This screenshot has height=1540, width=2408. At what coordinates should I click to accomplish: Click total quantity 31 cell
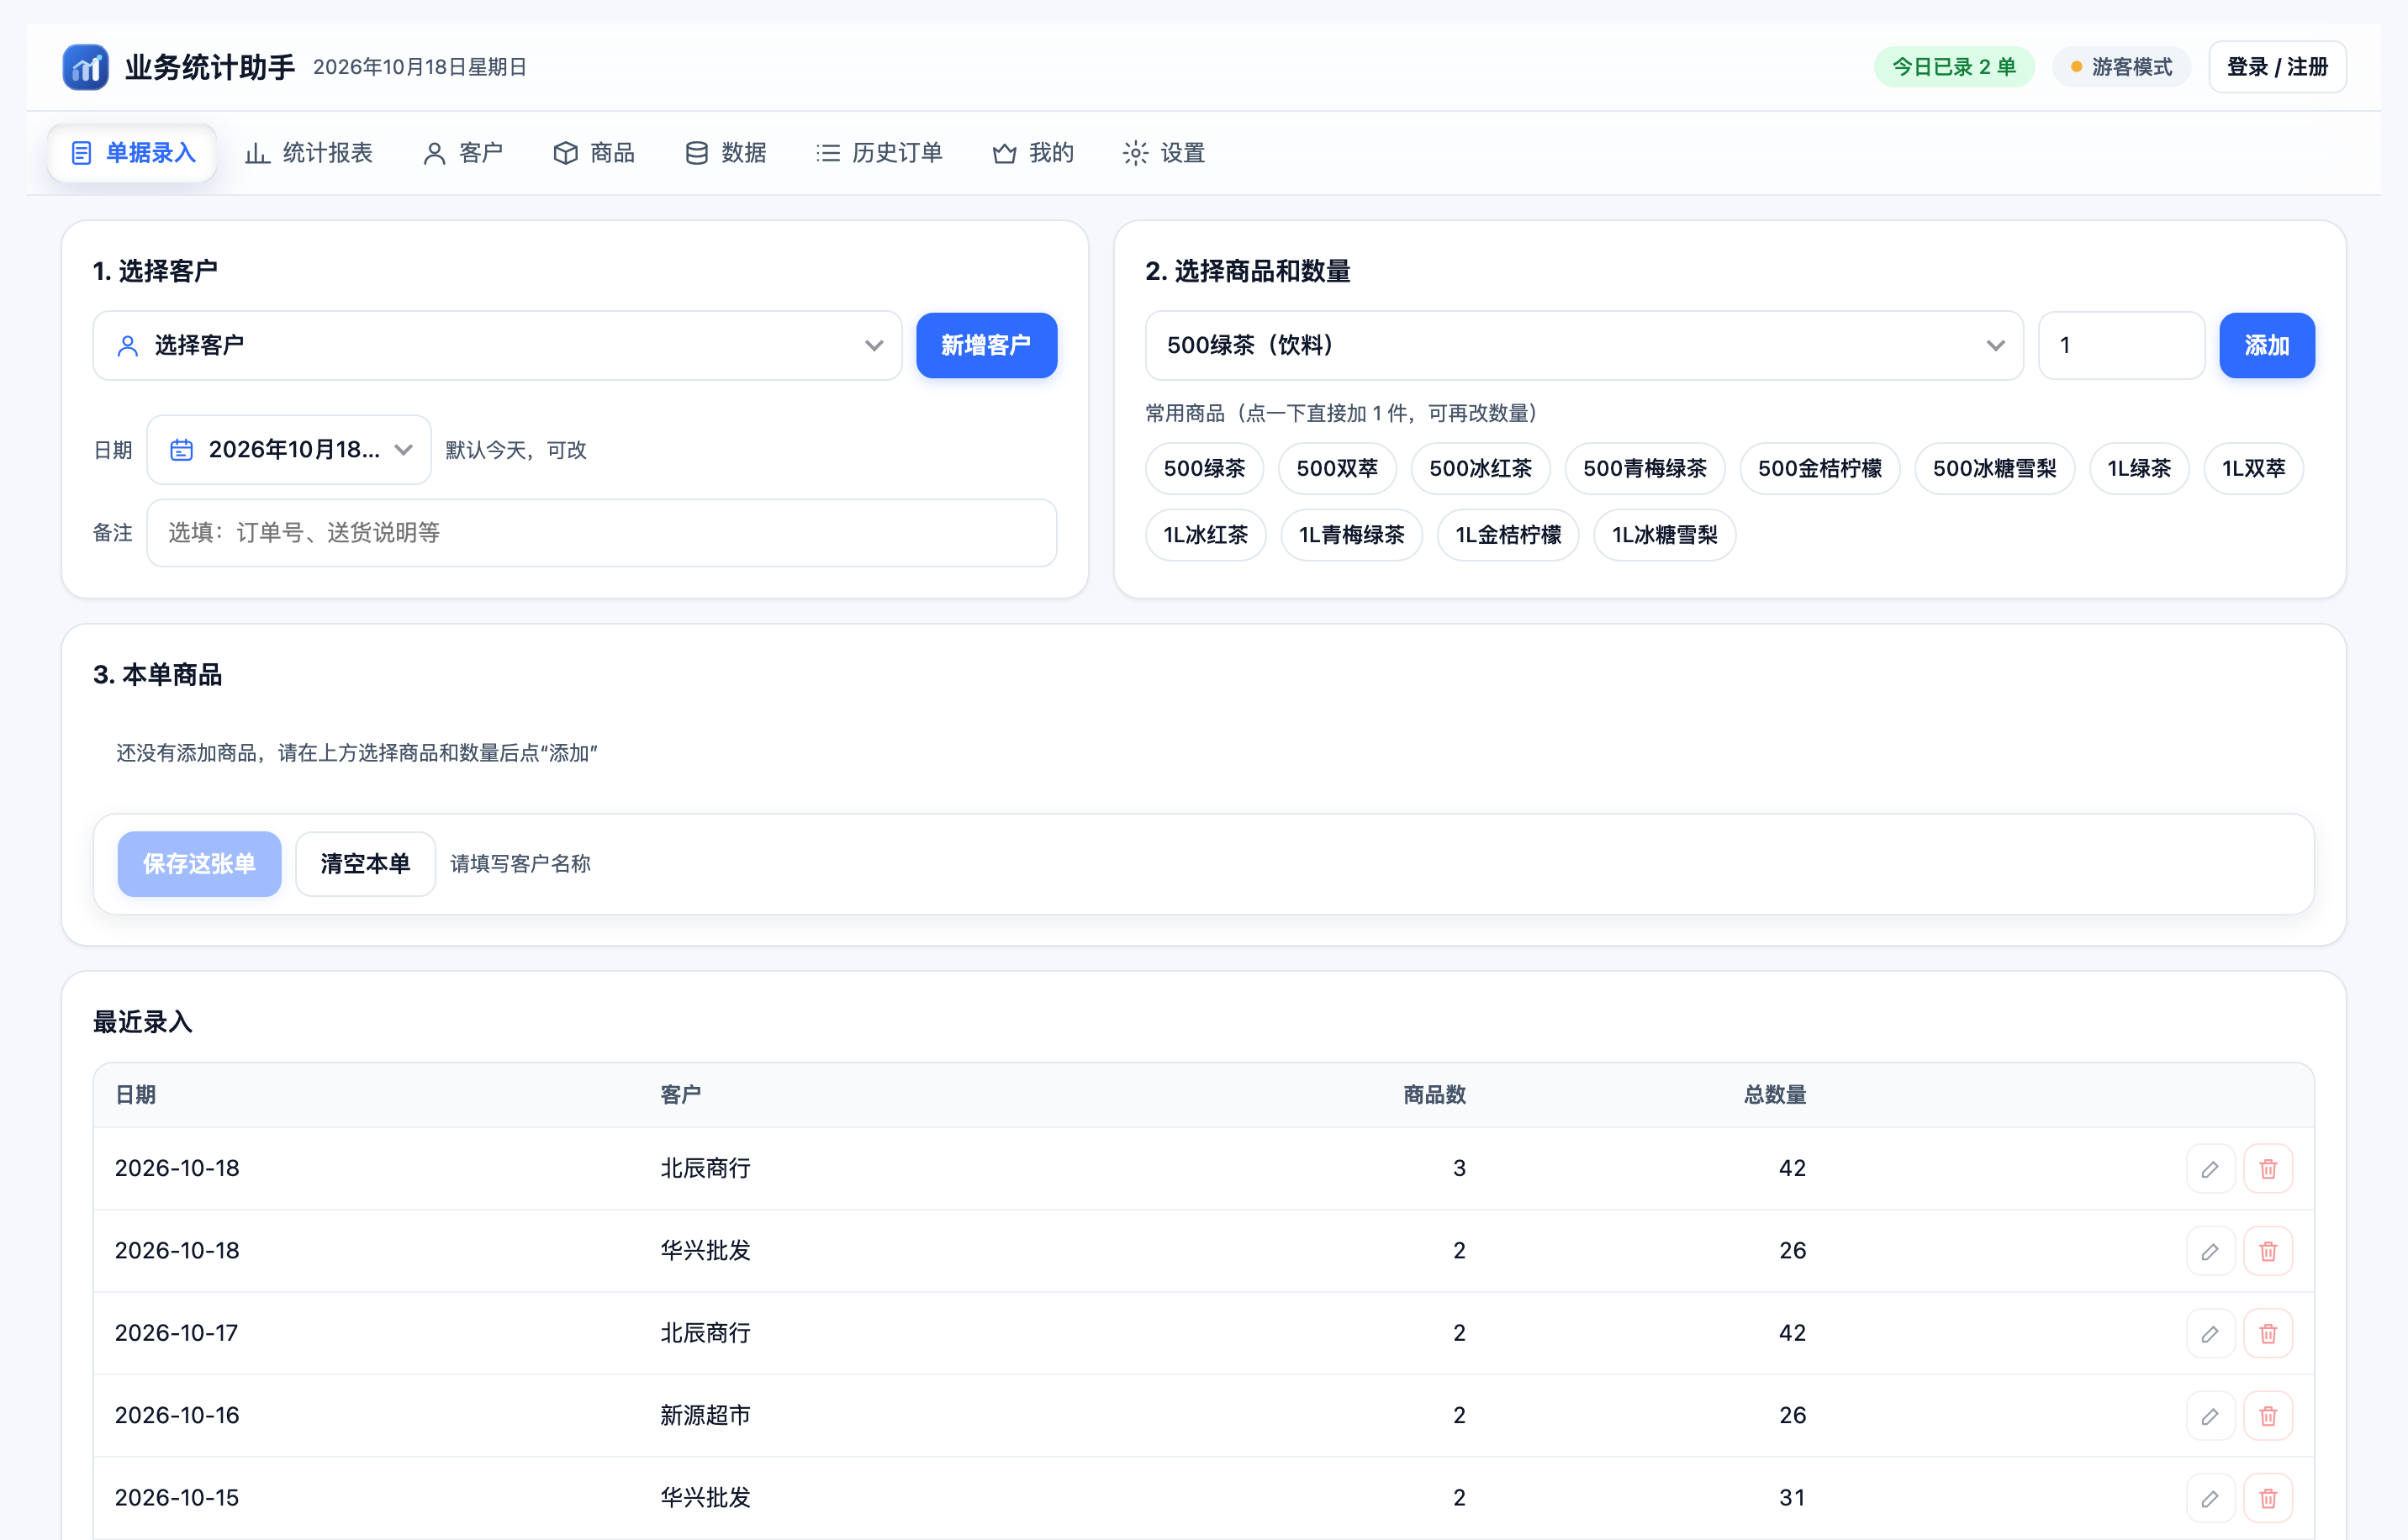click(x=1792, y=1498)
